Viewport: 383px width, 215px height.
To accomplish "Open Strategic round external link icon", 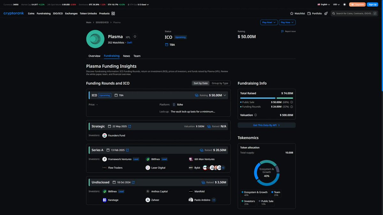I will [129, 126].
